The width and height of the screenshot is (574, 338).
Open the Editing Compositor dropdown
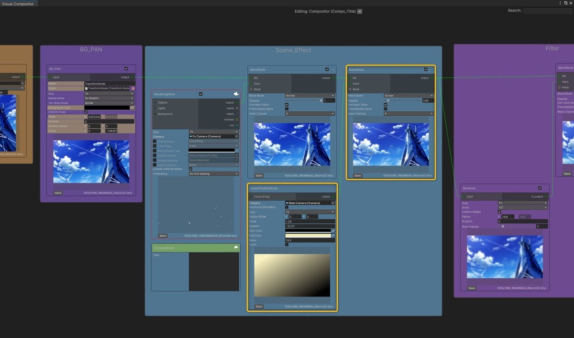(x=360, y=11)
